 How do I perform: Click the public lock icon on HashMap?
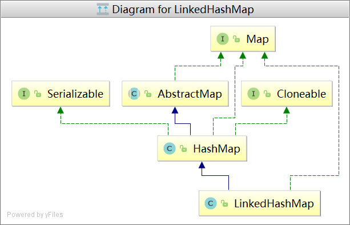[x=183, y=148]
